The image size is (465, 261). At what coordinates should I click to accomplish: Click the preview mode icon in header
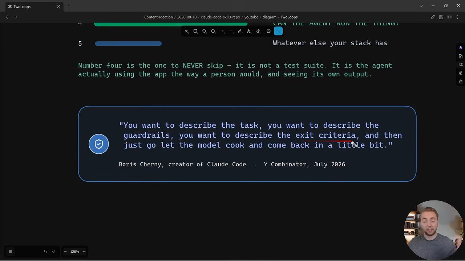[449, 17]
